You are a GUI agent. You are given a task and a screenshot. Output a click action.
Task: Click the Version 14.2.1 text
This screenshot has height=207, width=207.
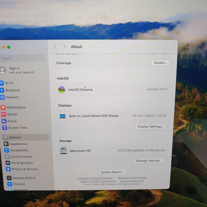pos(158,89)
